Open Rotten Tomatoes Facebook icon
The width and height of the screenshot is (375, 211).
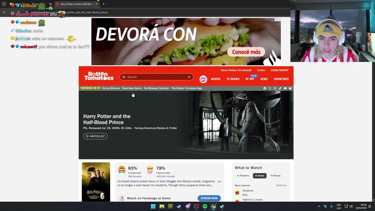[x=265, y=88]
